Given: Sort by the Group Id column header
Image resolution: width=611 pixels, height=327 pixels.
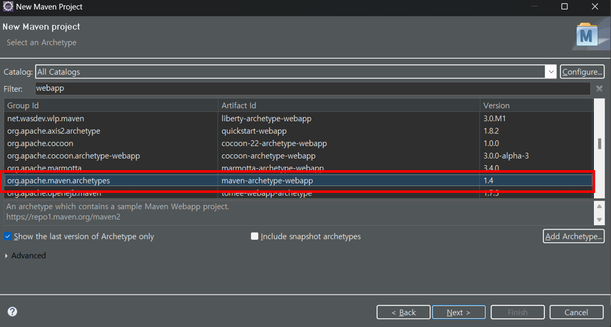Looking at the screenshot, I should pyautogui.click(x=111, y=105).
